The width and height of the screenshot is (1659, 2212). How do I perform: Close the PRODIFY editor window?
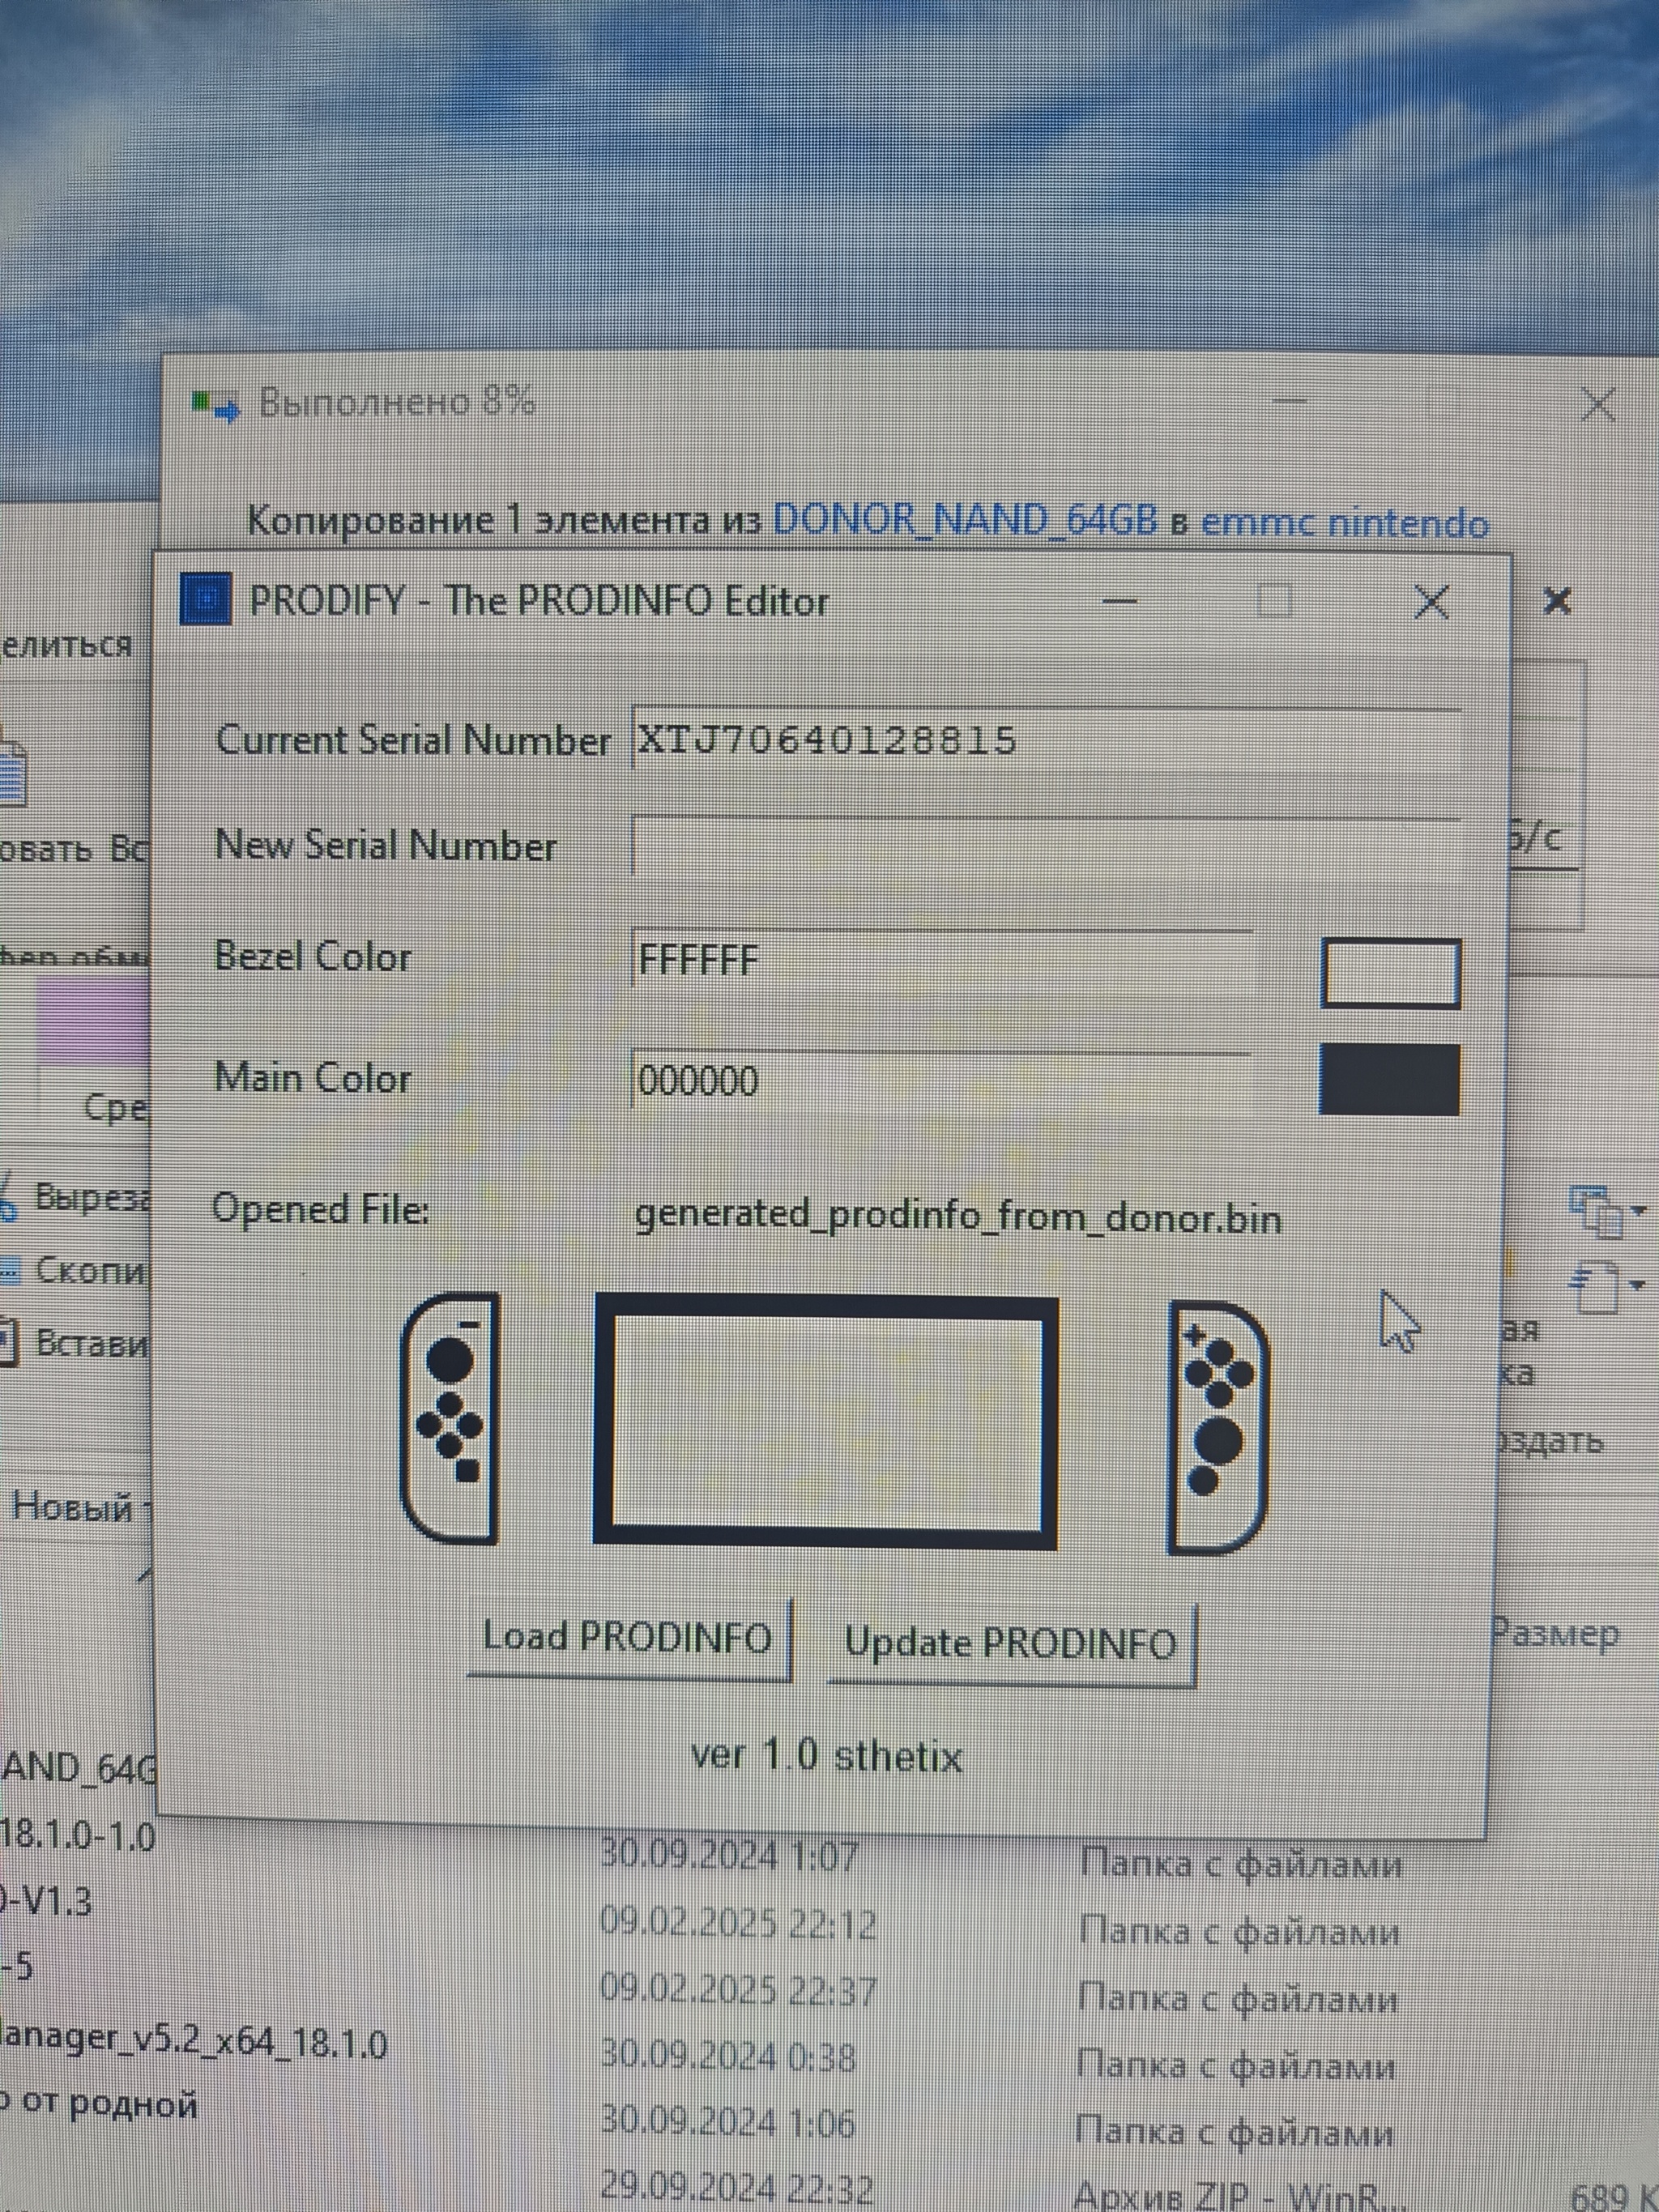tap(1431, 601)
